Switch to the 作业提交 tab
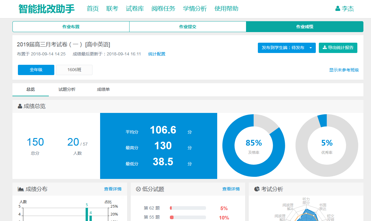Image resolution: width=371 pixels, height=221 pixels. 188,27
